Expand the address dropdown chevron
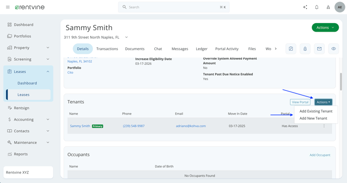 pos(127,37)
